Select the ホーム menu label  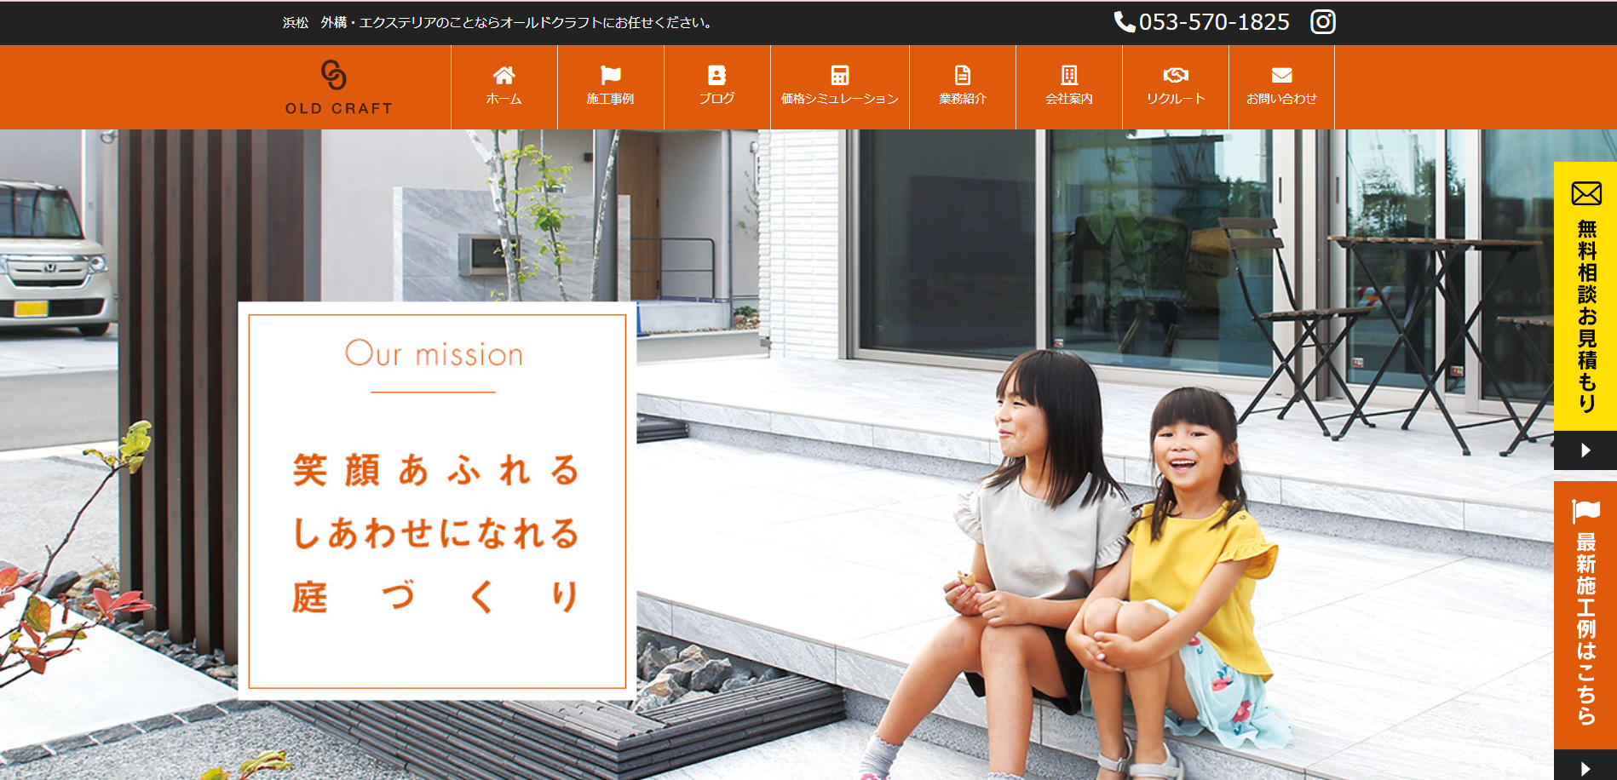tap(504, 99)
